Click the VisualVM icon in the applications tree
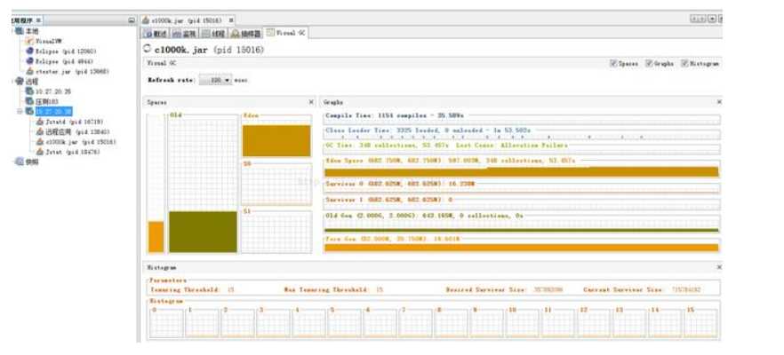 coord(29,41)
